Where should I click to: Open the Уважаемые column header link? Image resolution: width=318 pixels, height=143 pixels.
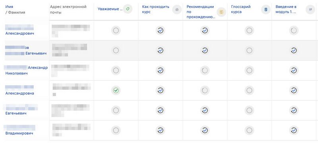coord(110,9)
